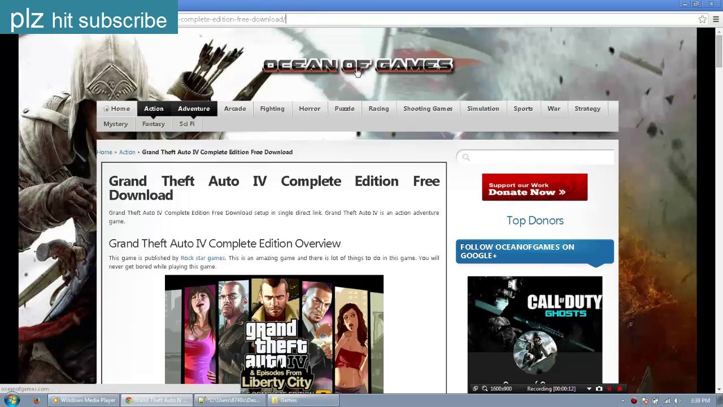Image resolution: width=723 pixels, height=407 pixels.
Task: Click the Grand Theft Auto IV Complete Edition title
Action: (x=274, y=188)
